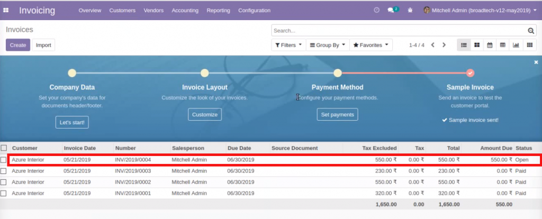Click the Sample Invoice checked step dot
The image size is (542, 219).
(x=470, y=73)
